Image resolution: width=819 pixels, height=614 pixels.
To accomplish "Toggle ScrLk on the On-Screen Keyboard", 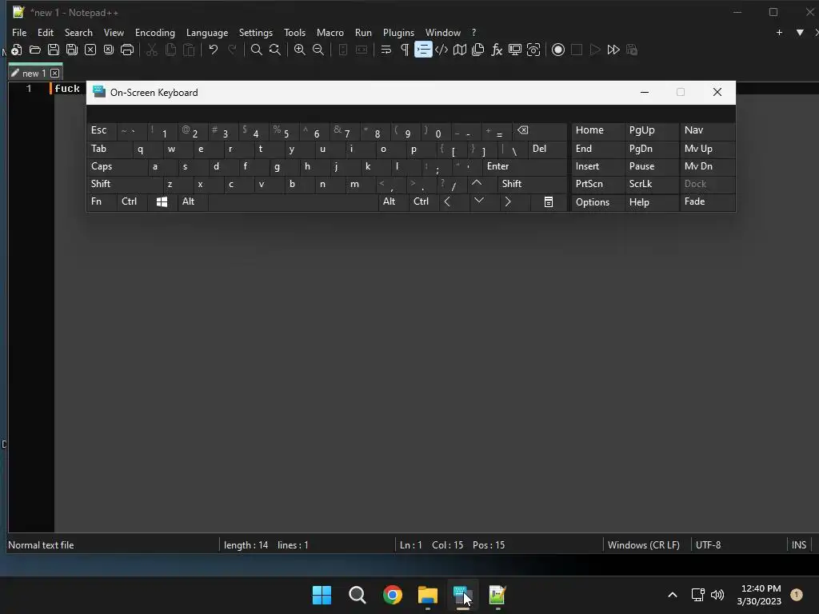I will pos(651,184).
